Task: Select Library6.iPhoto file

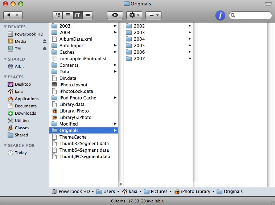Action: click(84, 117)
